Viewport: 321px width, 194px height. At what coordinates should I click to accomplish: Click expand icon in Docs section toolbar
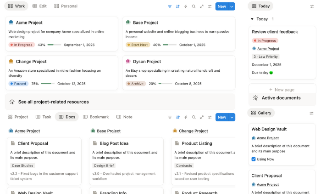pyautogui.click(x=202, y=117)
